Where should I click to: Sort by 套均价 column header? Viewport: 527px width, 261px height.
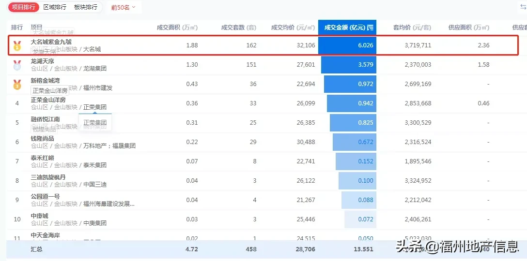coord(412,28)
